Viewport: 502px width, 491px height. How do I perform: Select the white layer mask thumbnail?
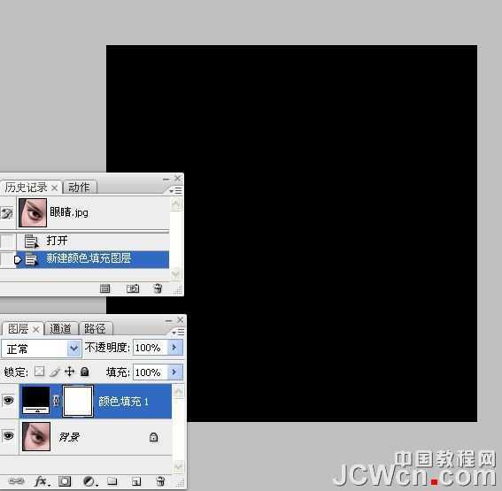coord(78,401)
